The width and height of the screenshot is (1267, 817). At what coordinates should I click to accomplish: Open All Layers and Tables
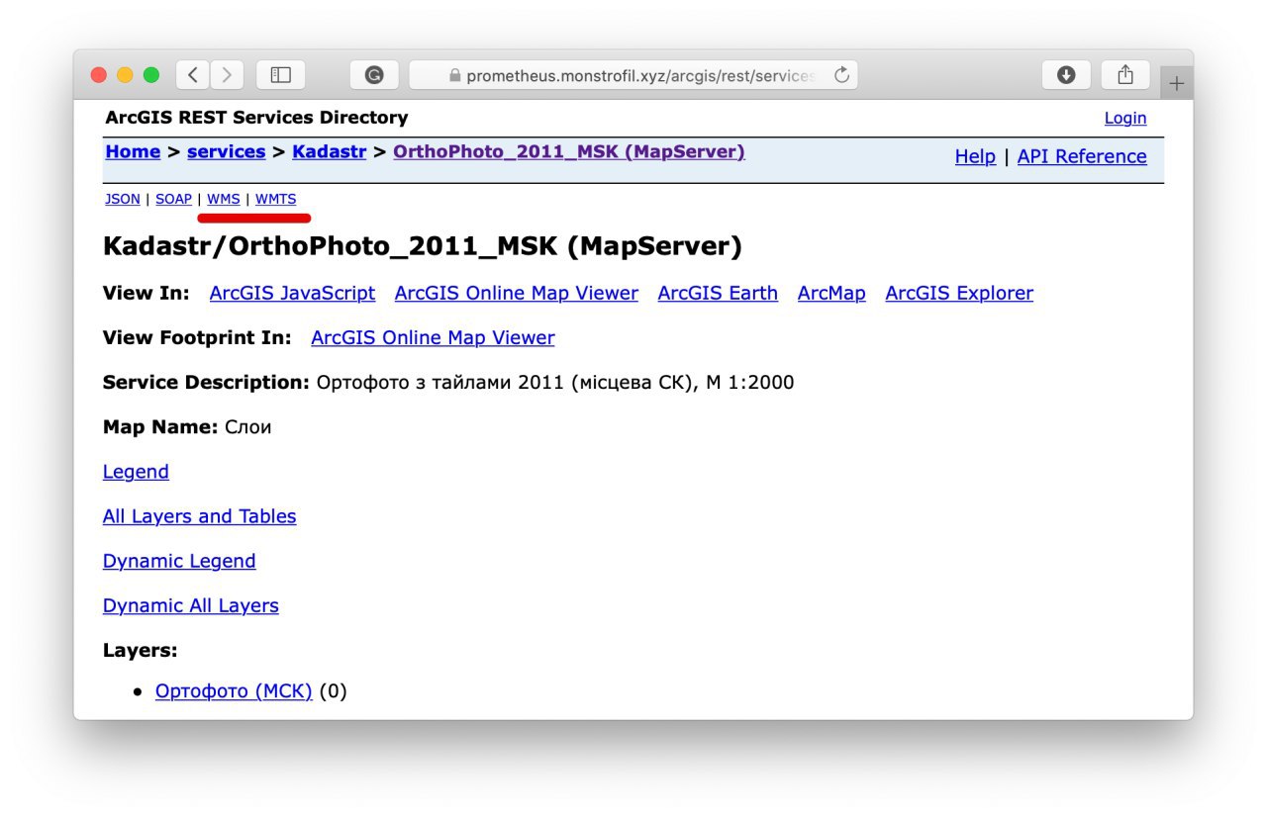(199, 516)
